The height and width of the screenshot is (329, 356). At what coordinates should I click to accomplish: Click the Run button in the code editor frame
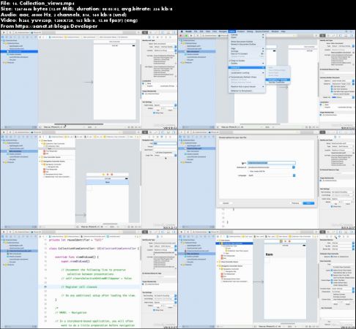point(4,232)
